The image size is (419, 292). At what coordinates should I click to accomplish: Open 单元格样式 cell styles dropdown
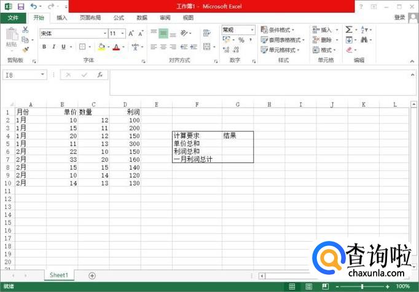click(x=280, y=50)
